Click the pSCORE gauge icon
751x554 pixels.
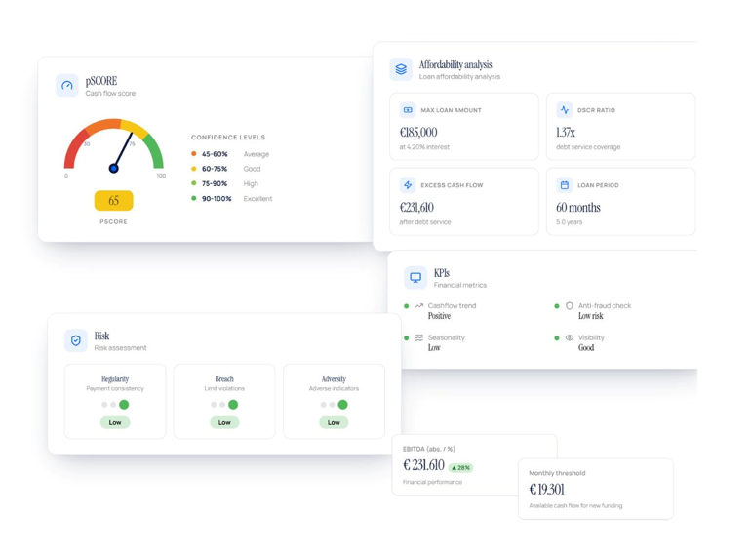pyautogui.click(x=67, y=85)
